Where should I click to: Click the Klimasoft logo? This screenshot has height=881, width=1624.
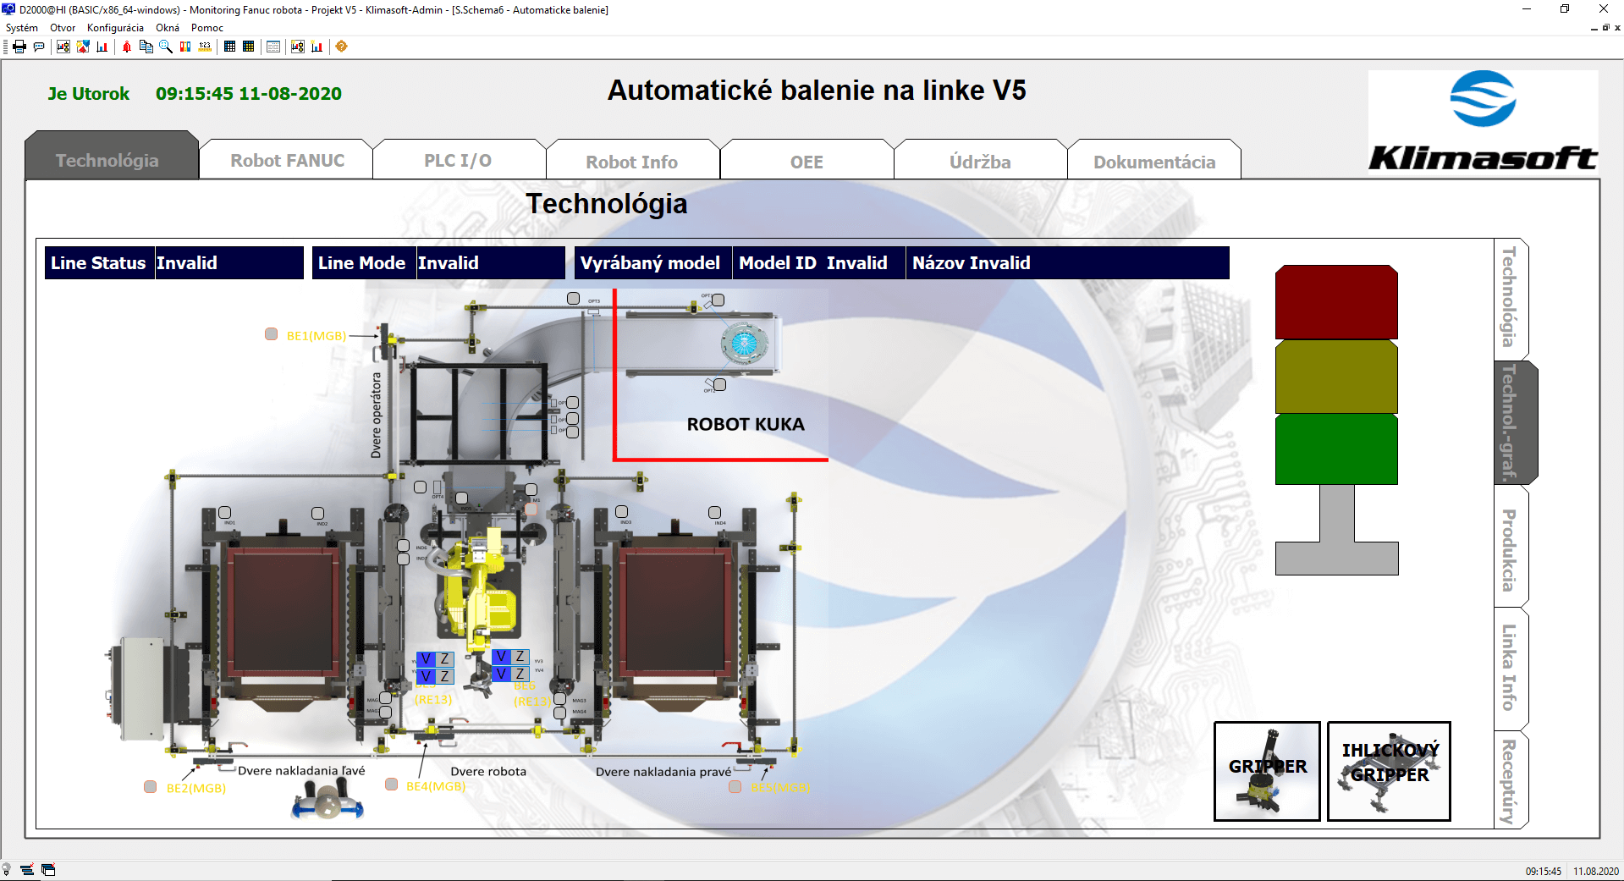coord(1482,121)
